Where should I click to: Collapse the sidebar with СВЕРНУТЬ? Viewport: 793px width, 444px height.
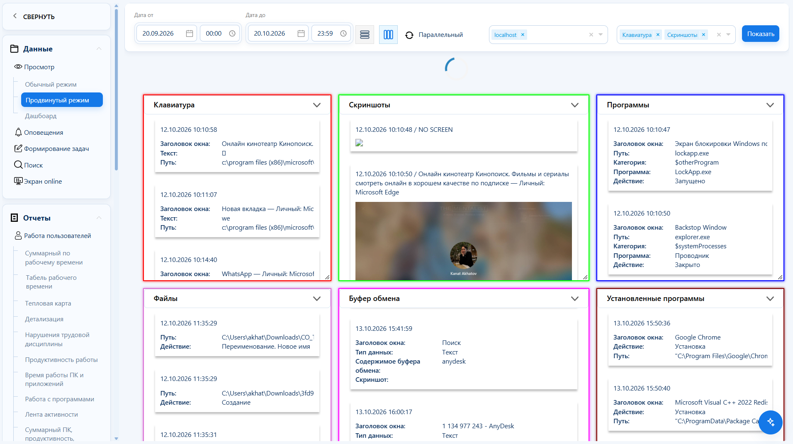pyautogui.click(x=34, y=17)
